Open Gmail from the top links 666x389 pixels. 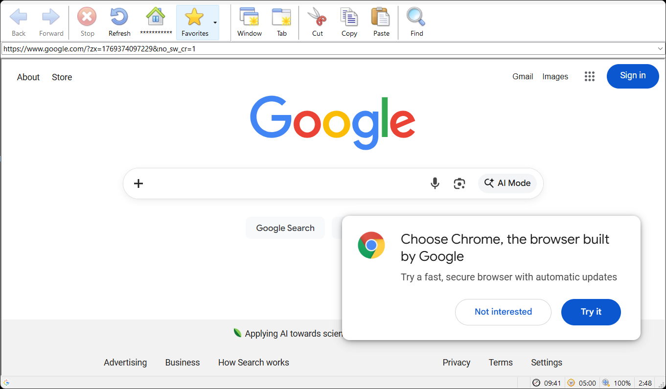coord(522,76)
